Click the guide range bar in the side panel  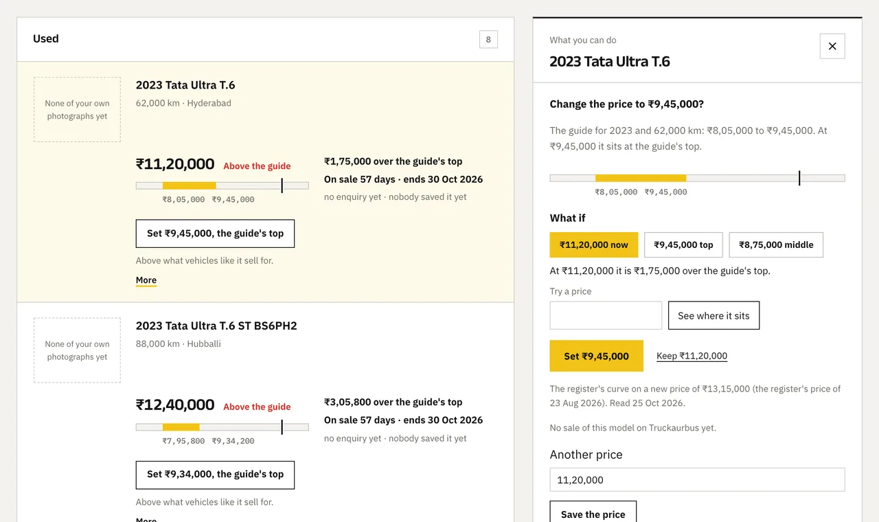697,178
